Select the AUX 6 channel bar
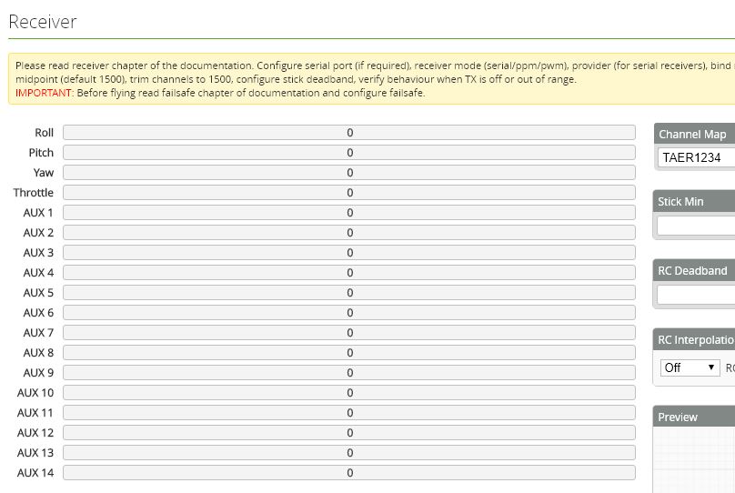 coord(349,313)
